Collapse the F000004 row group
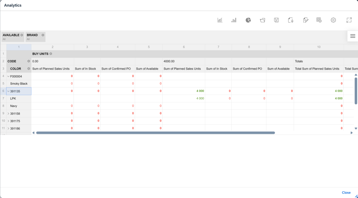Screen dimensions: 358x198 [8, 76]
